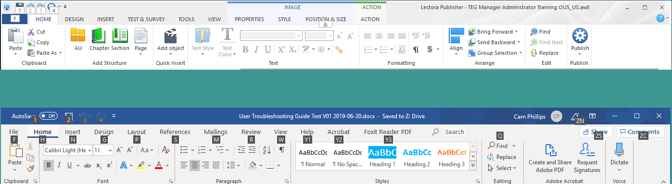The width and height of the screenshot is (672, 184).
Task: Open Lectora Group Selection dropdown
Action: 521,53
